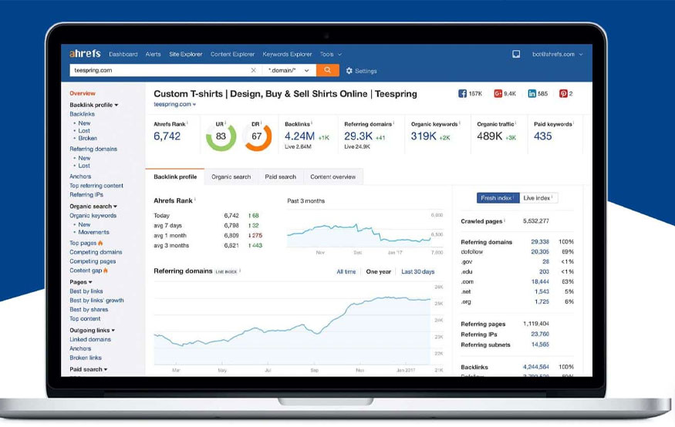Open the Overview sidebar link
Screen dimensions: 675x427
coord(83,93)
